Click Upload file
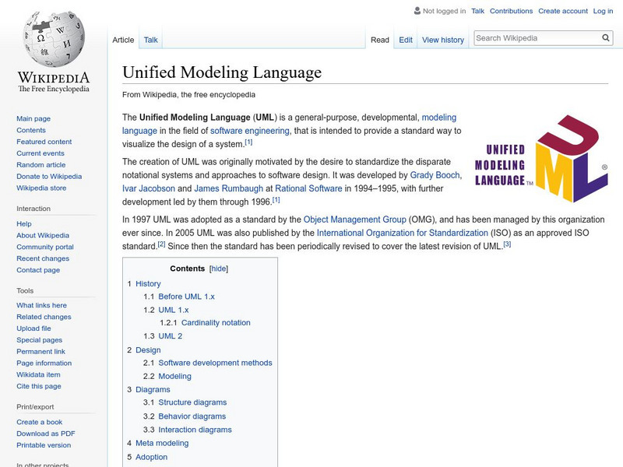Image resolution: width=623 pixels, height=467 pixels. point(33,328)
